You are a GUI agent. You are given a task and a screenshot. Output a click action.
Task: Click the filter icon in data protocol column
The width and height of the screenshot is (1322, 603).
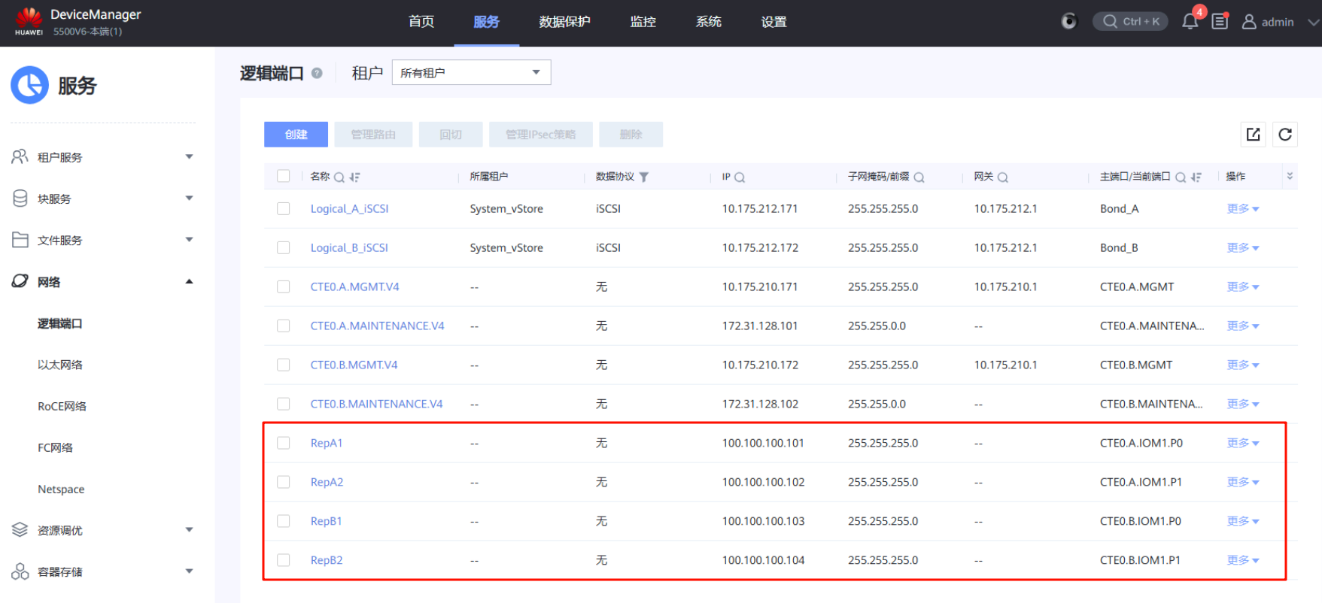coord(643,177)
